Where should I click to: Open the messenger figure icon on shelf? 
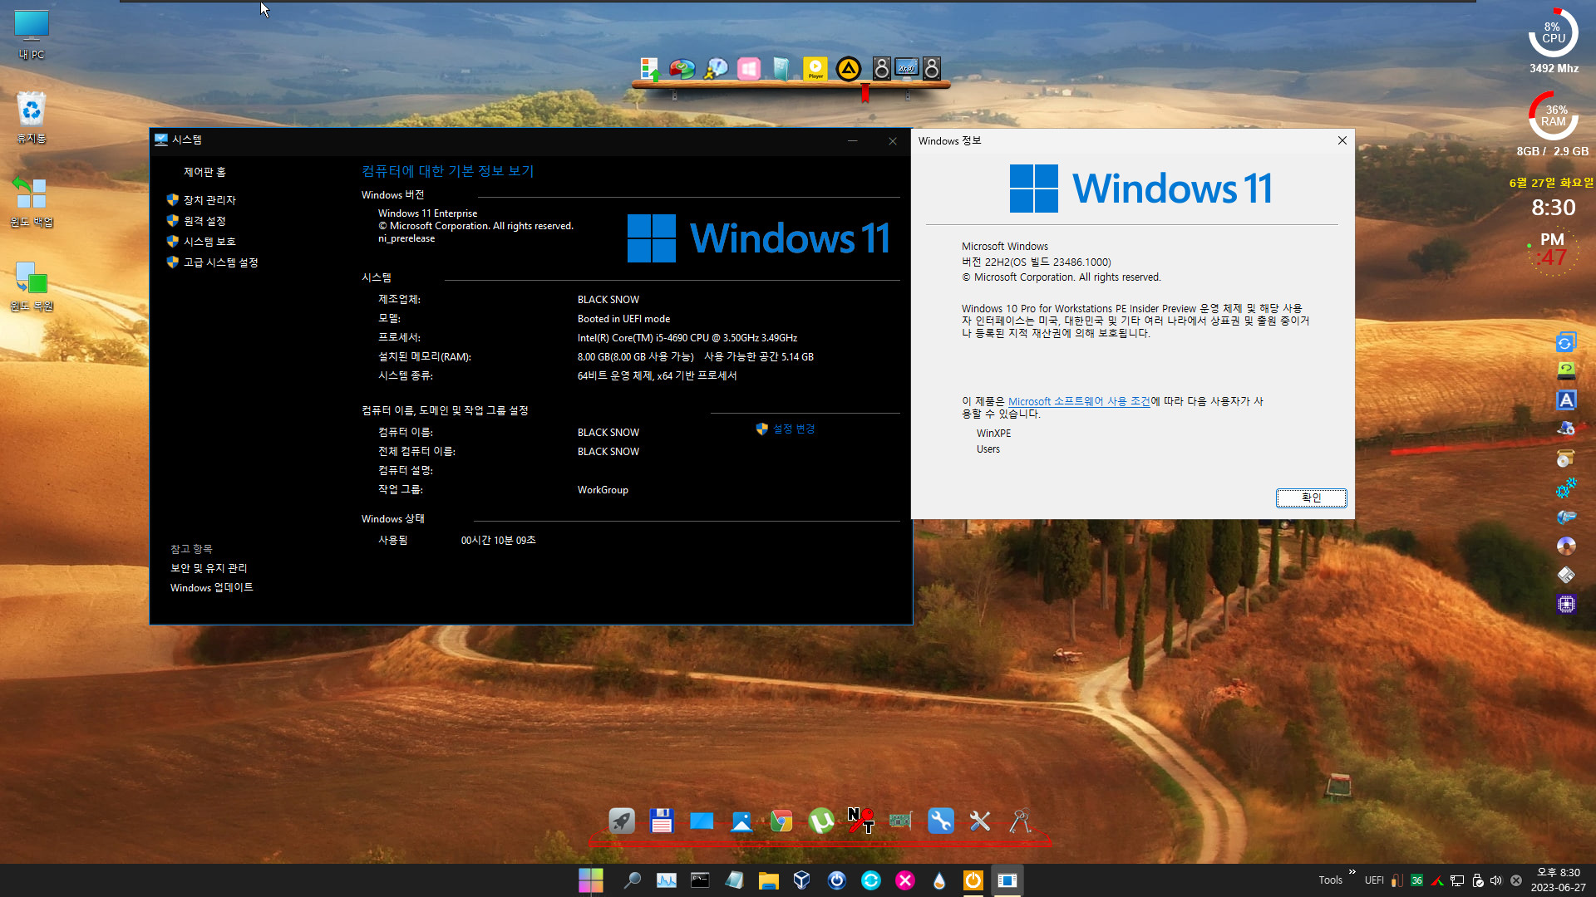tap(715, 68)
